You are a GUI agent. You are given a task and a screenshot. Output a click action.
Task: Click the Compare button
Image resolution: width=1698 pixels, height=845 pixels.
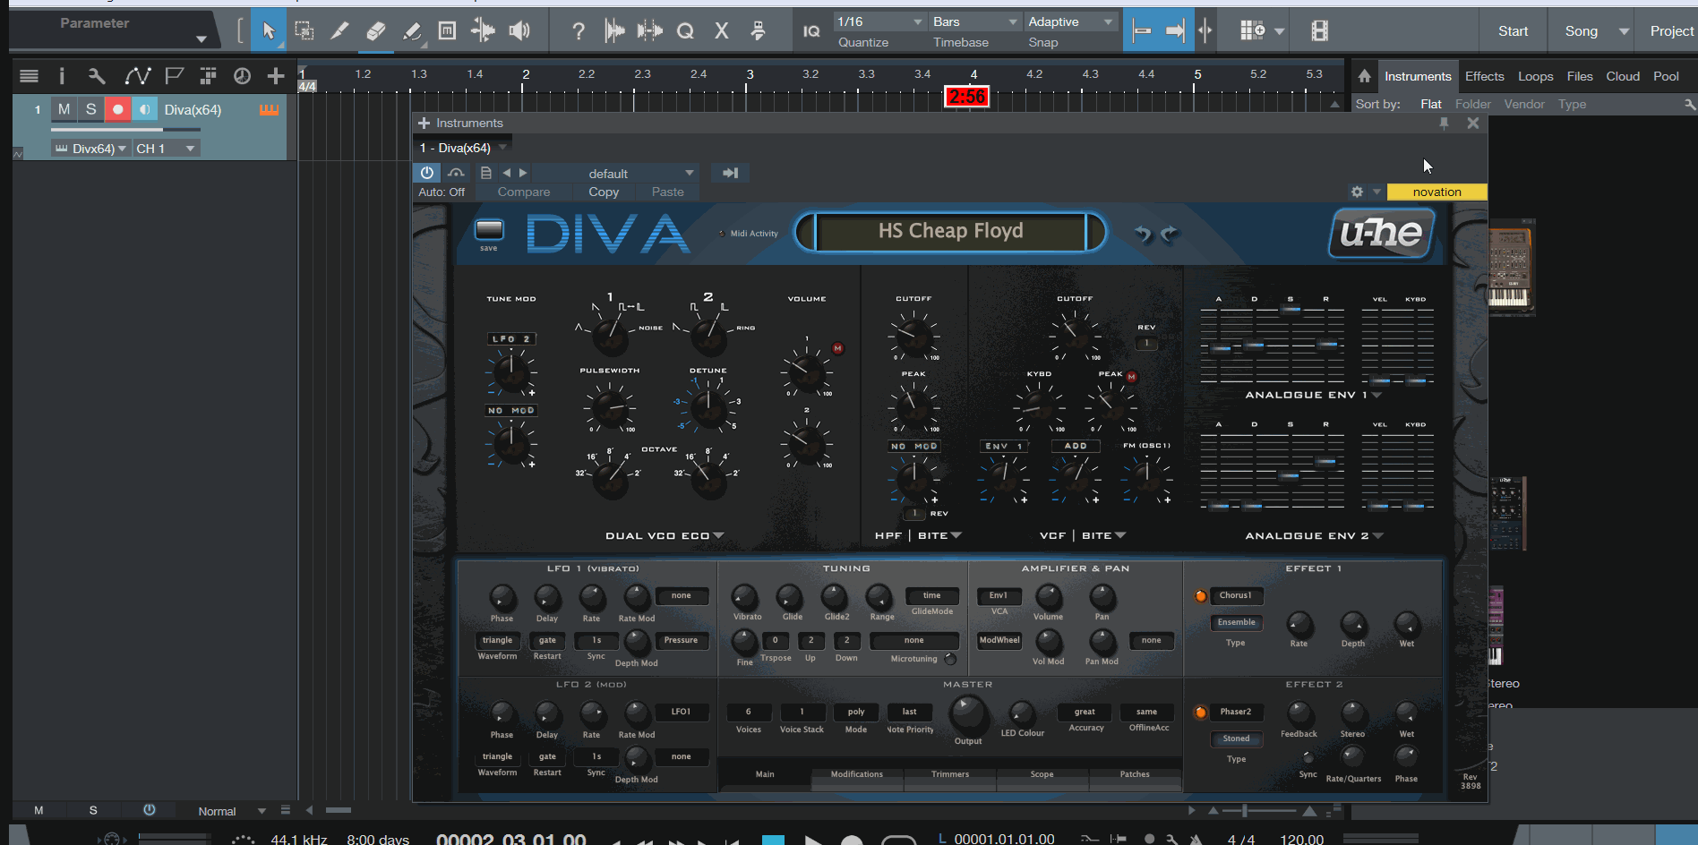tap(524, 192)
